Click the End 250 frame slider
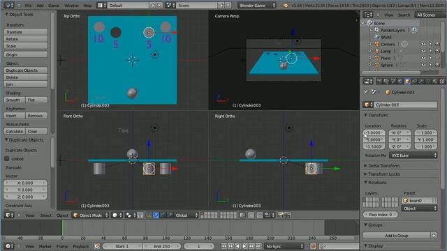Image resolution: width=447 pixels, height=251 pixels. click(x=161, y=246)
